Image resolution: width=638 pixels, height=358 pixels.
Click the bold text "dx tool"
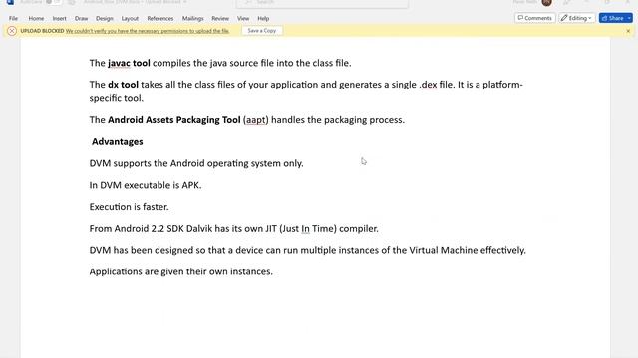(x=123, y=85)
